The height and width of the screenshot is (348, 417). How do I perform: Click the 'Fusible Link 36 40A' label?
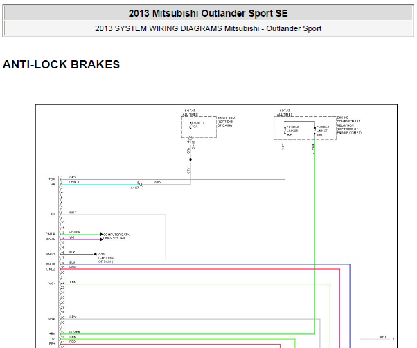(293, 131)
